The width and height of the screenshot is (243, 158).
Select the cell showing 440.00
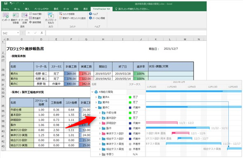tap(71, 84)
